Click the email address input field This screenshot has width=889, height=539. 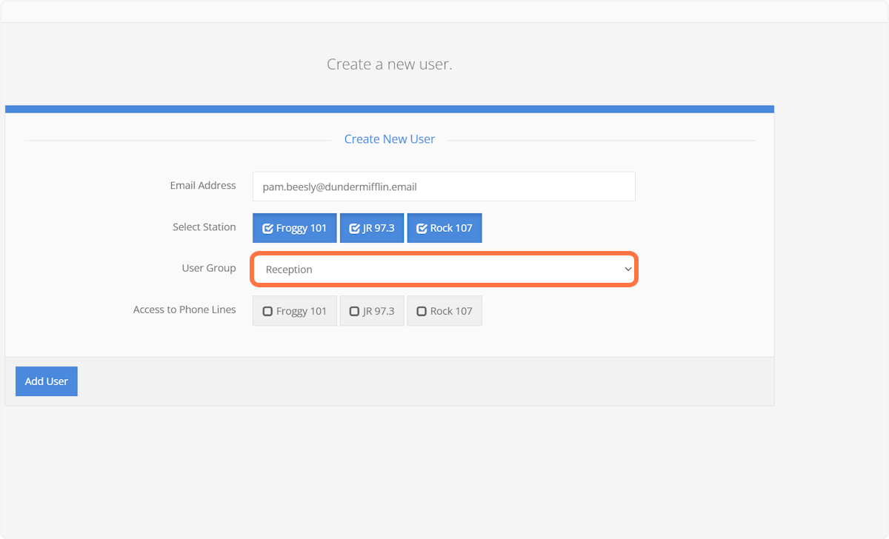(x=444, y=186)
